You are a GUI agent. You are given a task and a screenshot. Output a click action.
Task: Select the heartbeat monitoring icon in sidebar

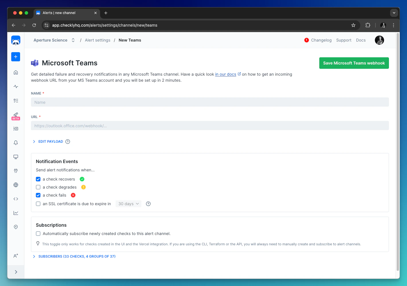click(x=15, y=86)
